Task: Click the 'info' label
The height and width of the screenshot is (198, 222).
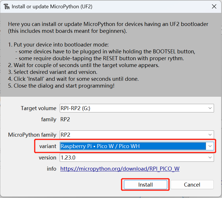Action: pyautogui.click(x=51, y=169)
